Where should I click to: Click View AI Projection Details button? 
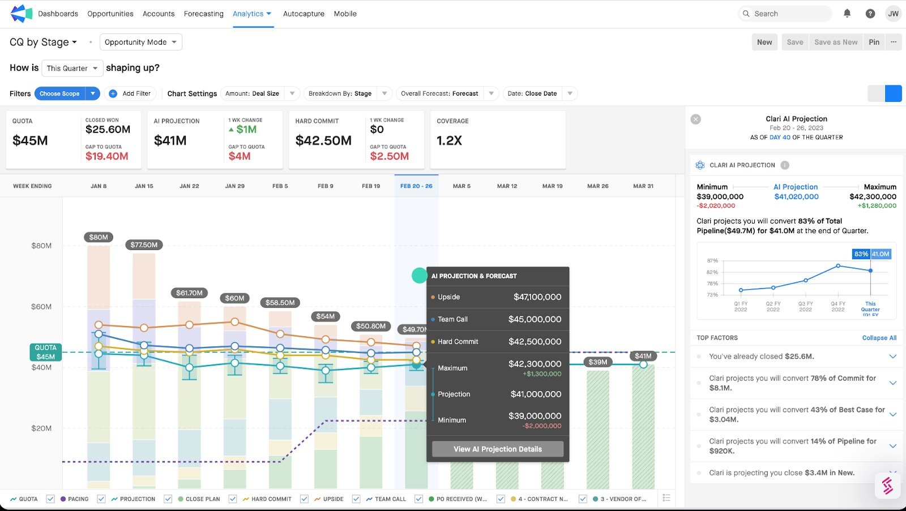[x=498, y=449]
